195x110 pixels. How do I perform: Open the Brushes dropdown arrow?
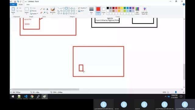53,14
